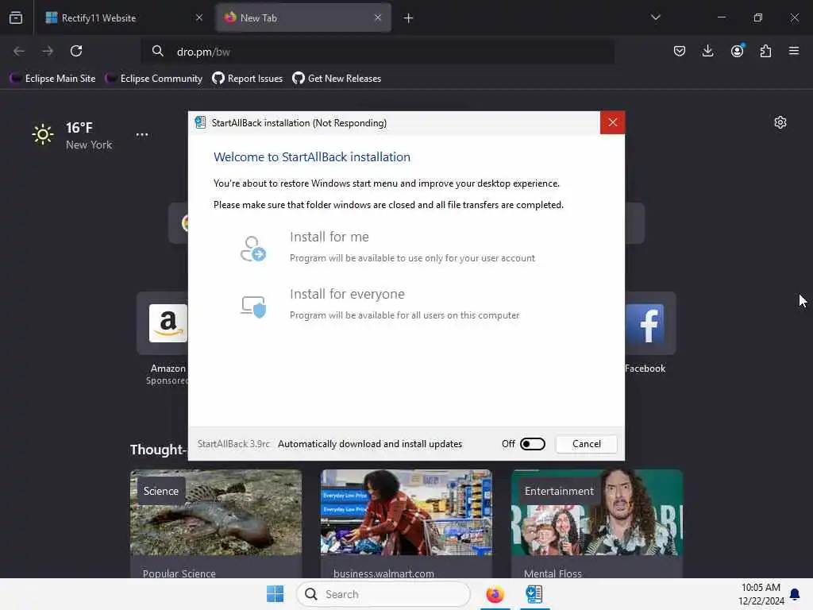813x610 pixels.
Task: Open the Mental Floss entertainment card
Action: pyautogui.click(x=597, y=524)
